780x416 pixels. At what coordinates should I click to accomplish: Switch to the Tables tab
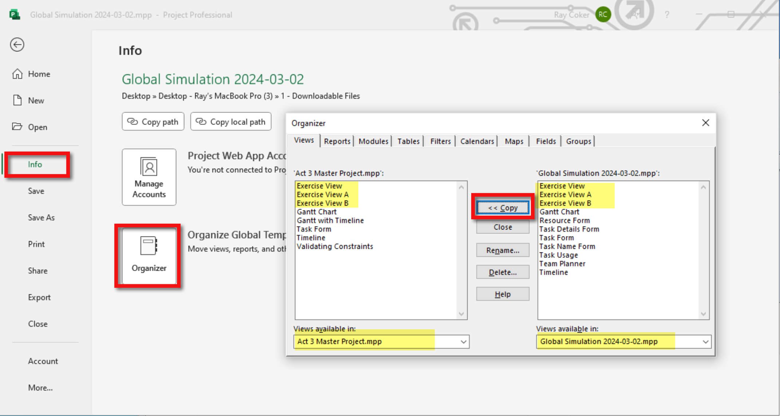(408, 141)
